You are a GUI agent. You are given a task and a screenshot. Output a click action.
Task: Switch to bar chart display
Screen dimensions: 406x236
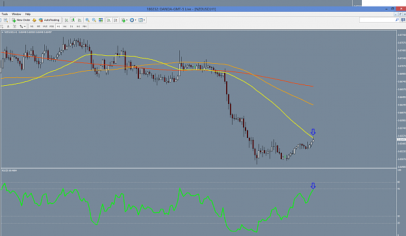66,20
